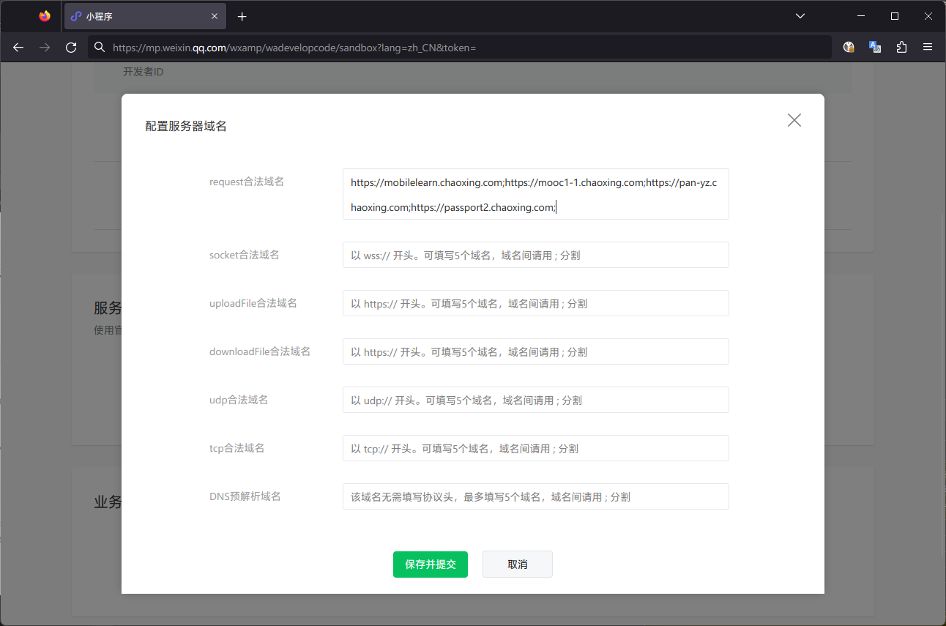
Task: Maximize the Firefox window
Action: tap(894, 16)
